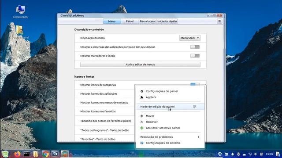Open the volume speaker tray icon
Screen dimensions: 282x158
(256, 154)
